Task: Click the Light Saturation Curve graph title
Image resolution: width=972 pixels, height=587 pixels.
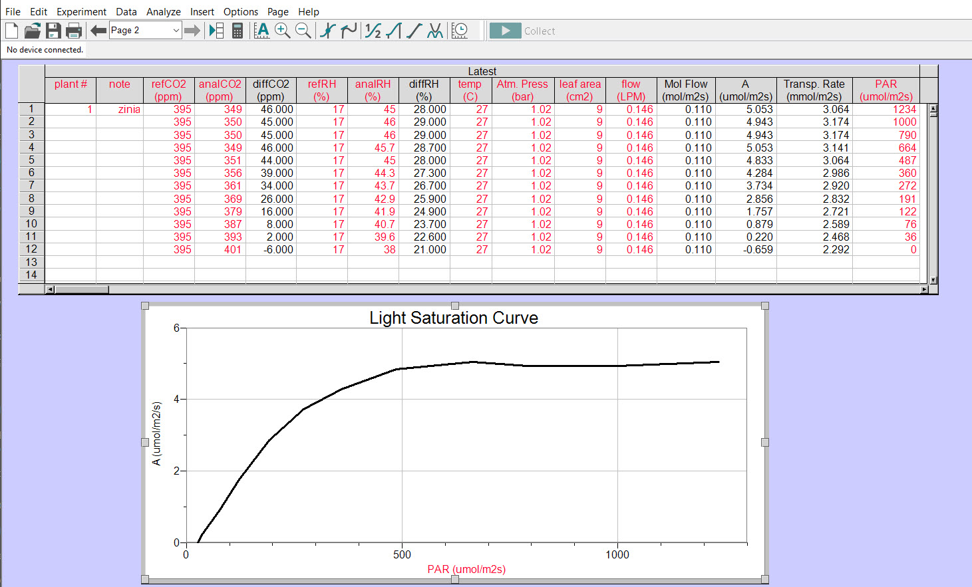Action: 453,318
